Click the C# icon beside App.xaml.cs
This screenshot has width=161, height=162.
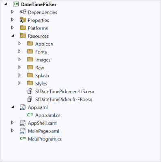[30, 115]
